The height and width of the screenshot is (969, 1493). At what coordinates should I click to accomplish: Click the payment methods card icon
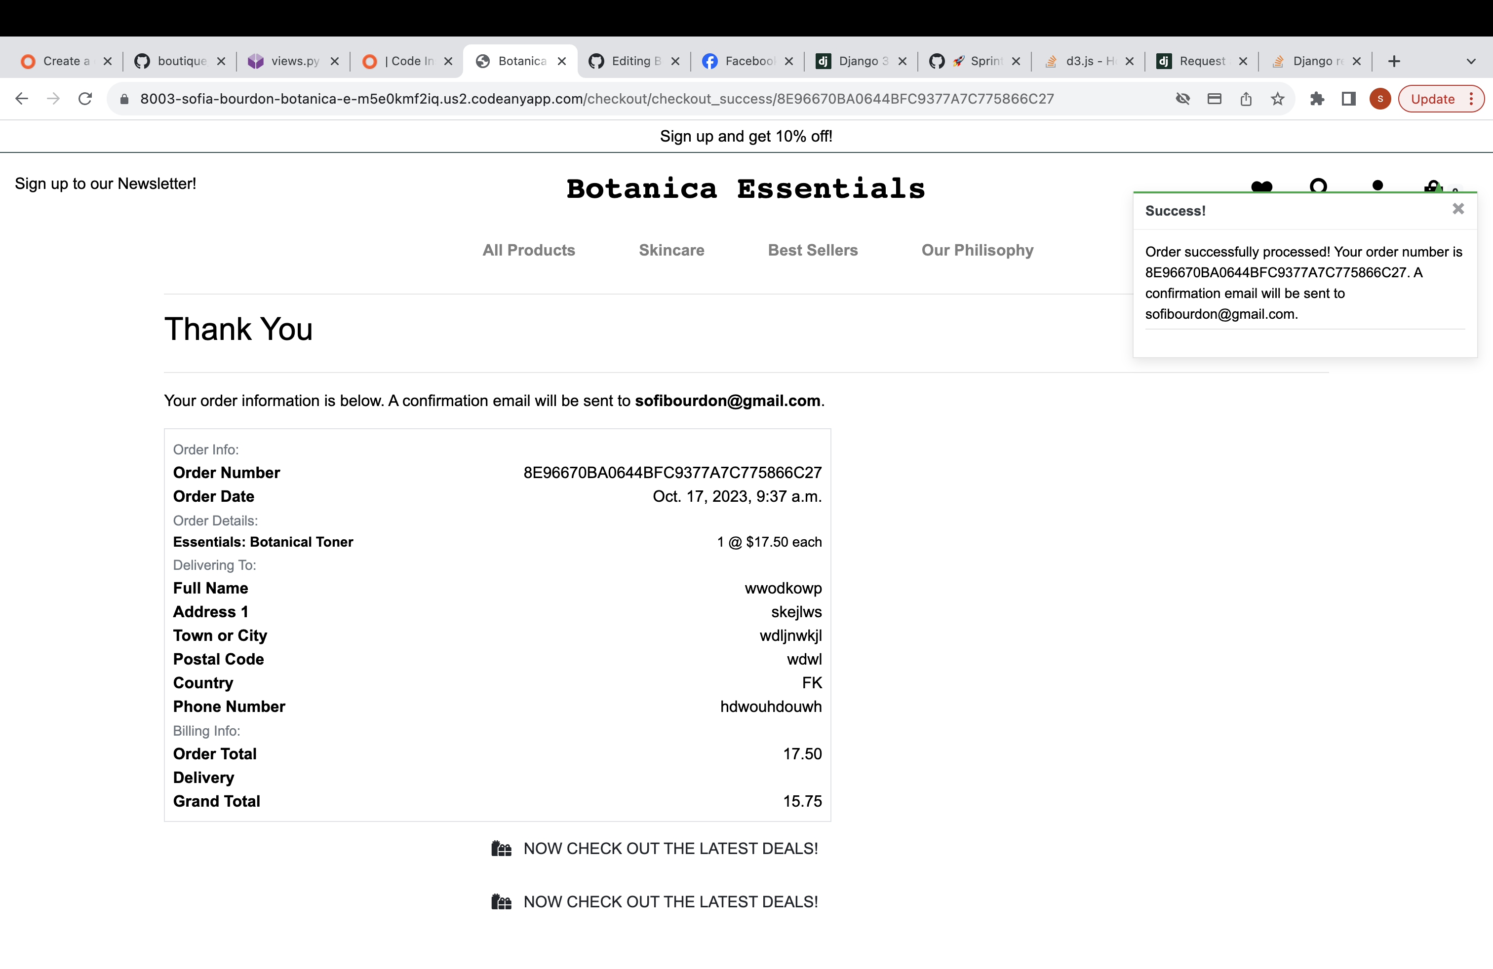1215,98
